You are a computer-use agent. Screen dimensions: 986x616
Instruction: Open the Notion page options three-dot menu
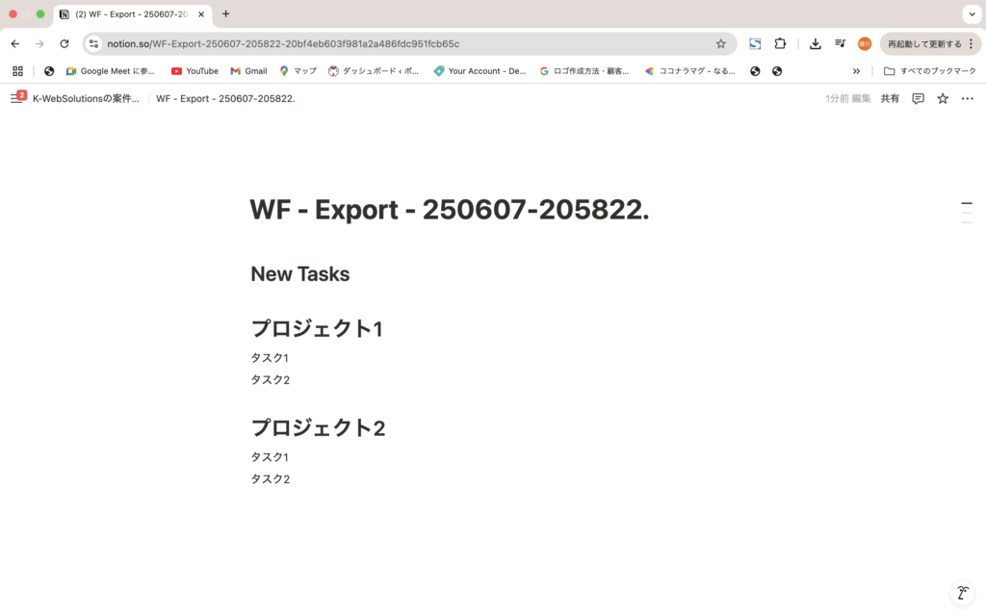tap(967, 98)
